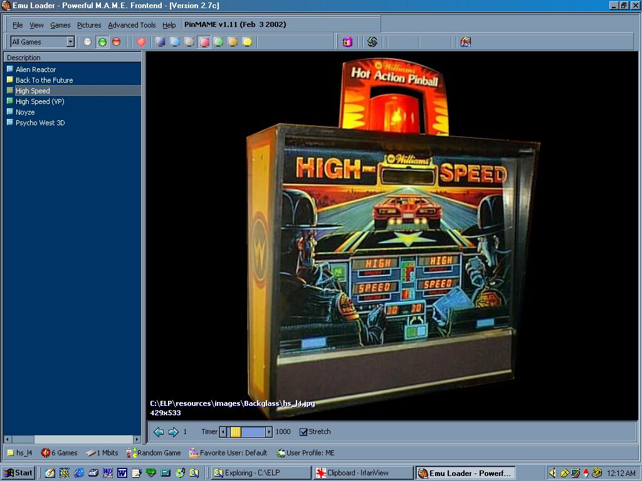642x481 pixels.
Task: Click the Timer slider right arrow
Action: click(x=268, y=432)
